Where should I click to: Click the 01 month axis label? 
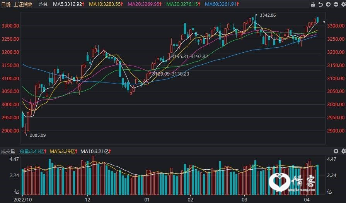click(x=147, y=200)
